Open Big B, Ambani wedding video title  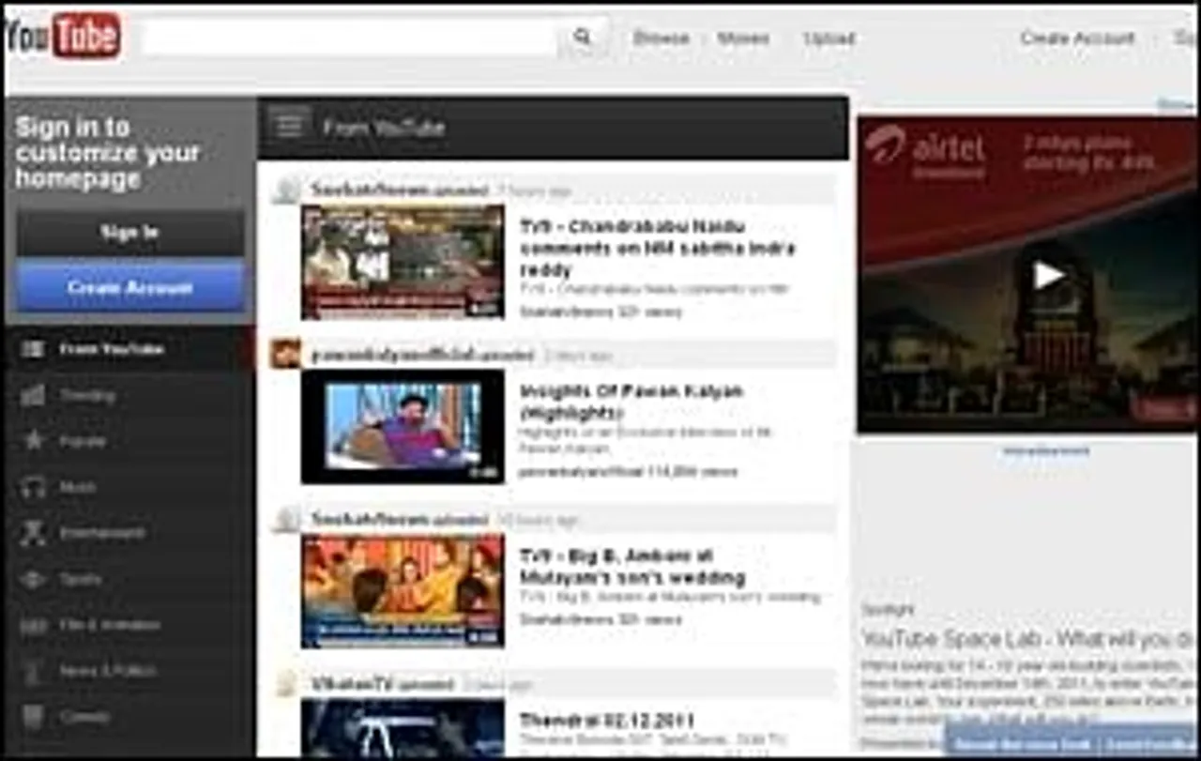[633, 567]
